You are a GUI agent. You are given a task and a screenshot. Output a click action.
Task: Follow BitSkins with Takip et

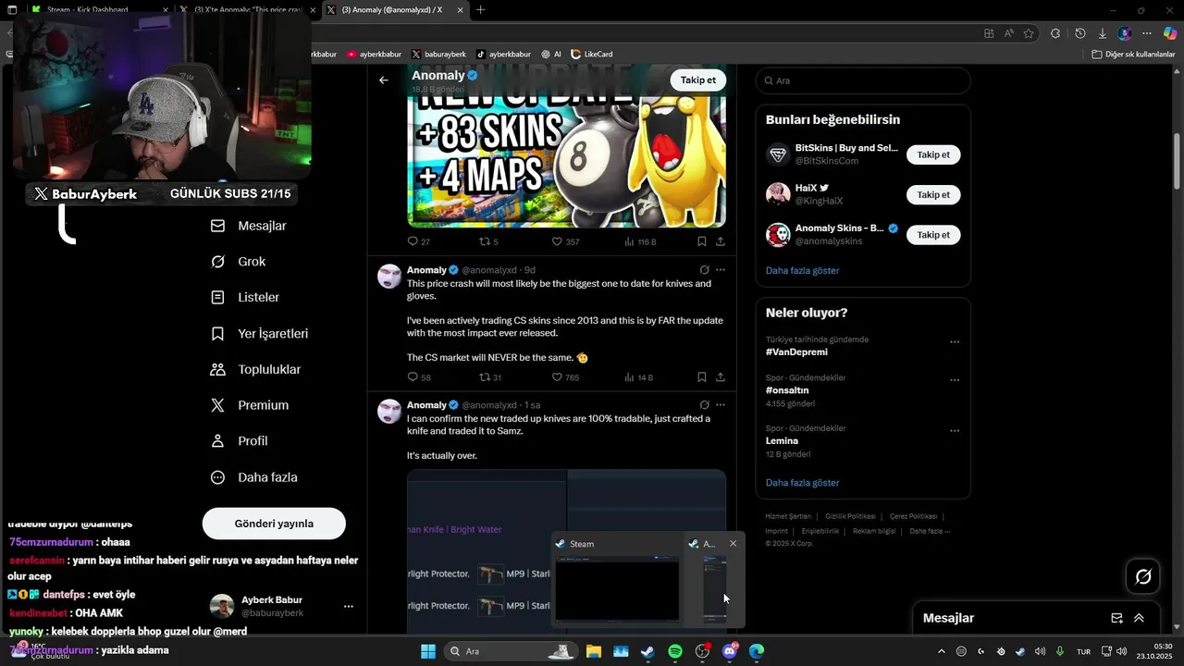coord(933,154)
